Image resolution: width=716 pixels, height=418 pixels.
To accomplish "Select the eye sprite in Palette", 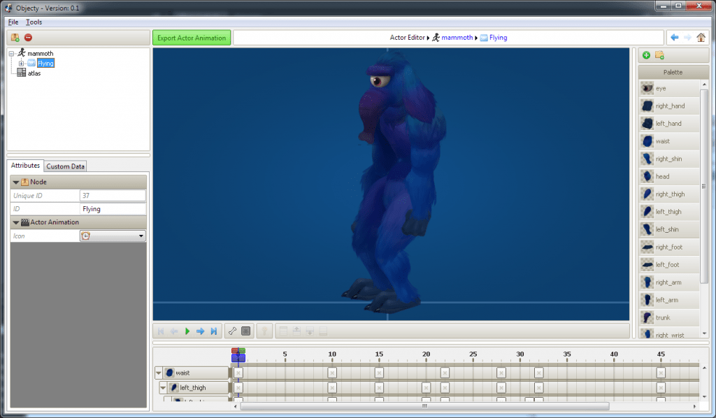I will (669, 88).
